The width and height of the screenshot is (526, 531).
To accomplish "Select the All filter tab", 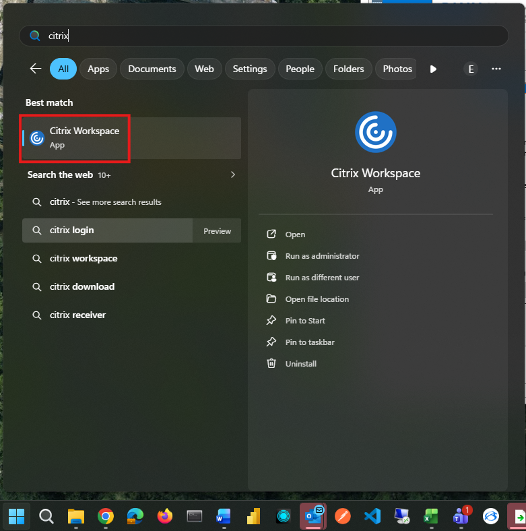I will [x=63, y=69].
